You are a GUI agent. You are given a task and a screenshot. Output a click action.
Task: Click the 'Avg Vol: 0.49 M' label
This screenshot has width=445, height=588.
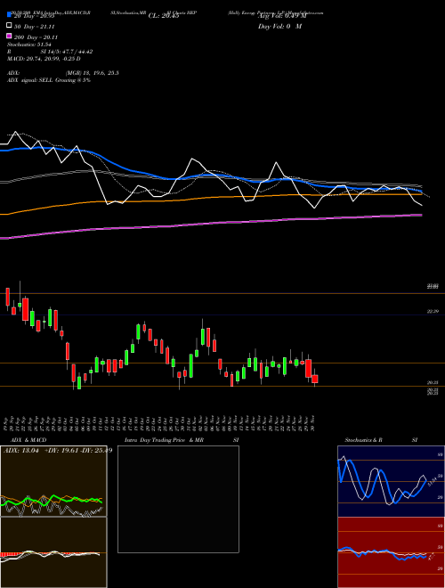[x=282, y=16]
